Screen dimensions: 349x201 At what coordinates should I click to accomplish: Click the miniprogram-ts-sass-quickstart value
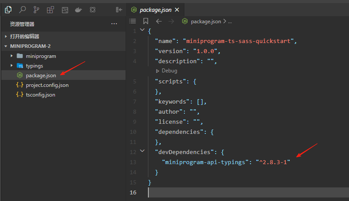click(238, 41)
